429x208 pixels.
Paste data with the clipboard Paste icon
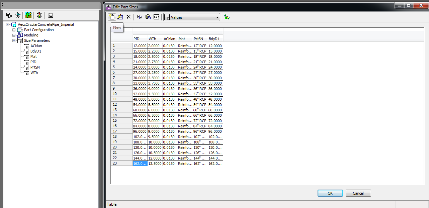click(148, 17)
